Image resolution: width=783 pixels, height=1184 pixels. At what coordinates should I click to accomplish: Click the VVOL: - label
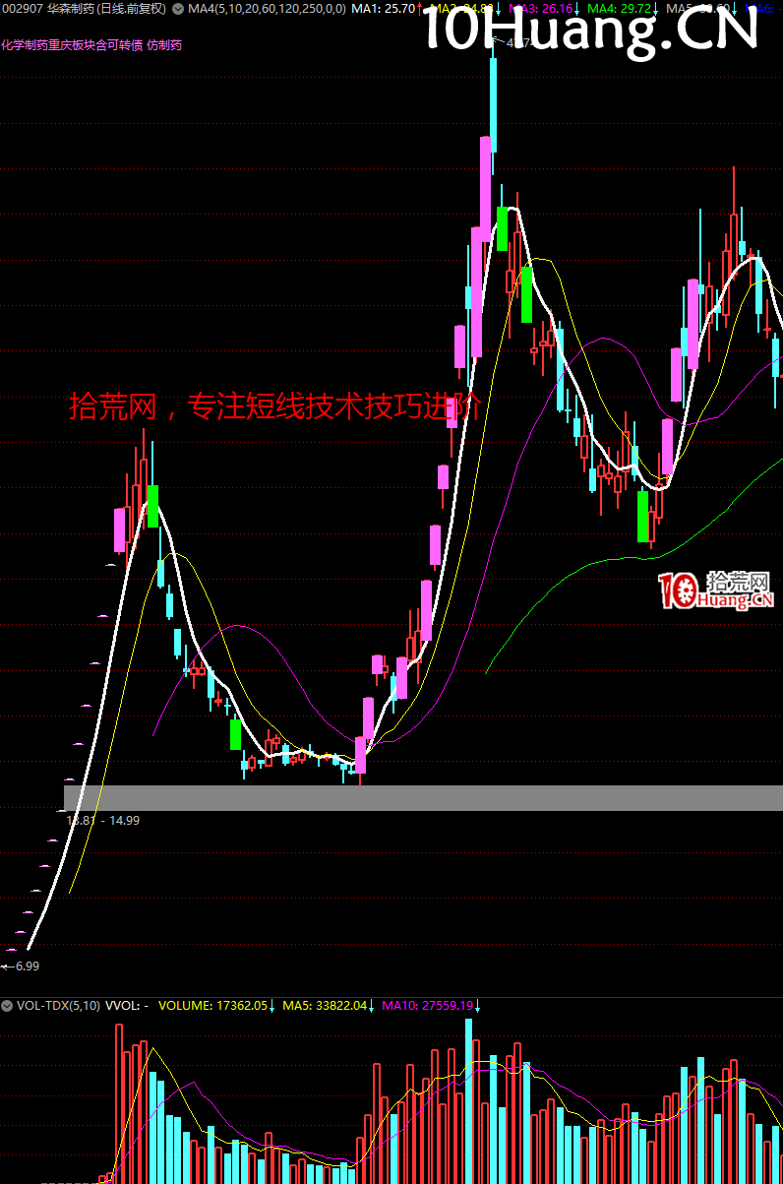(x=127, y=1006)
